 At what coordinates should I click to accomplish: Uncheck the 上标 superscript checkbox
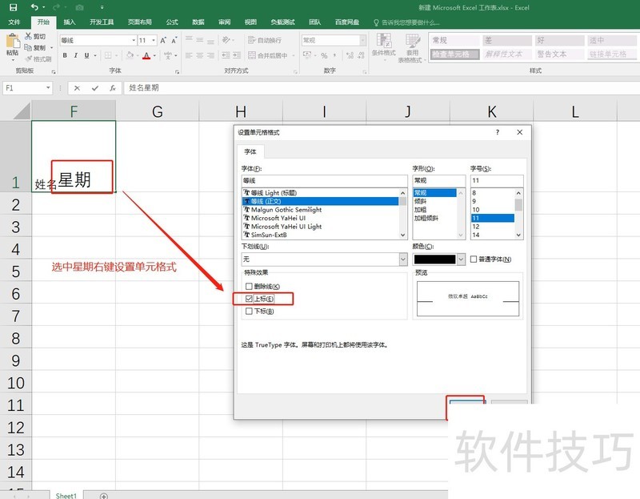[x=248, y=299]
